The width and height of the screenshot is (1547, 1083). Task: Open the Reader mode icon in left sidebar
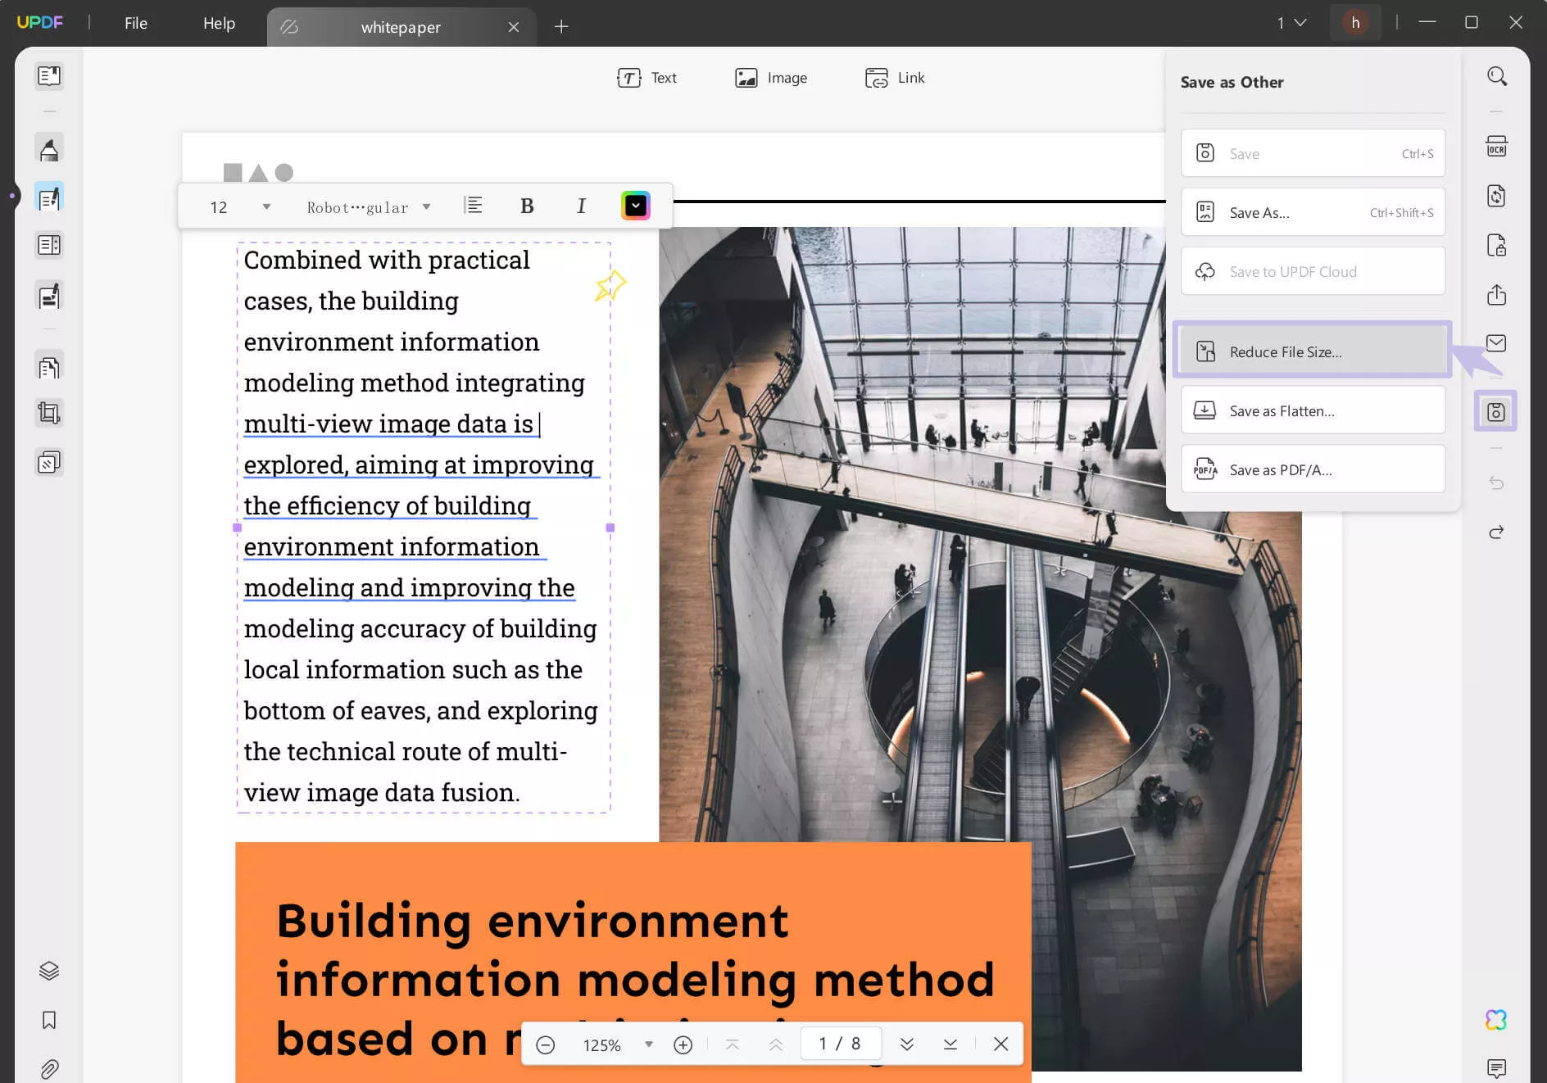(49, 76)
